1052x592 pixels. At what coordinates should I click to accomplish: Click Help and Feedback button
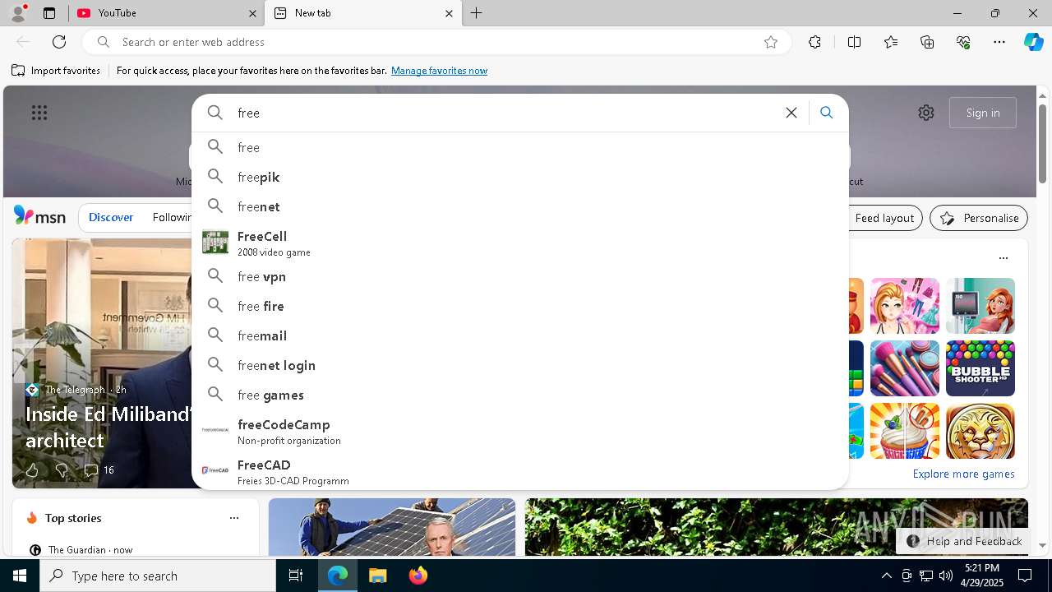964,541
